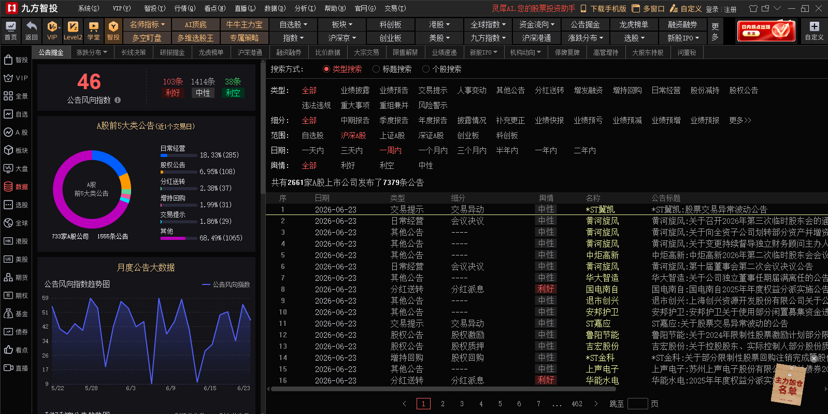828x414 pixels.
Task: Click the 返回 back arrow icon
Action: click(x=32, y=31)
